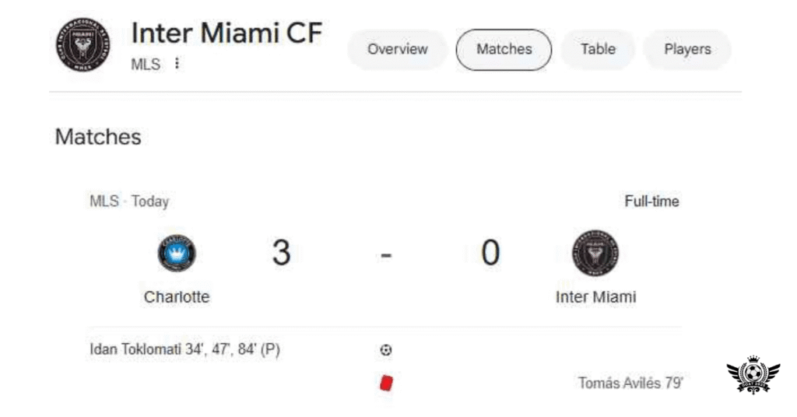The height and width of the screenshot is (417, 797).
Task: Click the Inter Miami crest in match
Action: 595,254
